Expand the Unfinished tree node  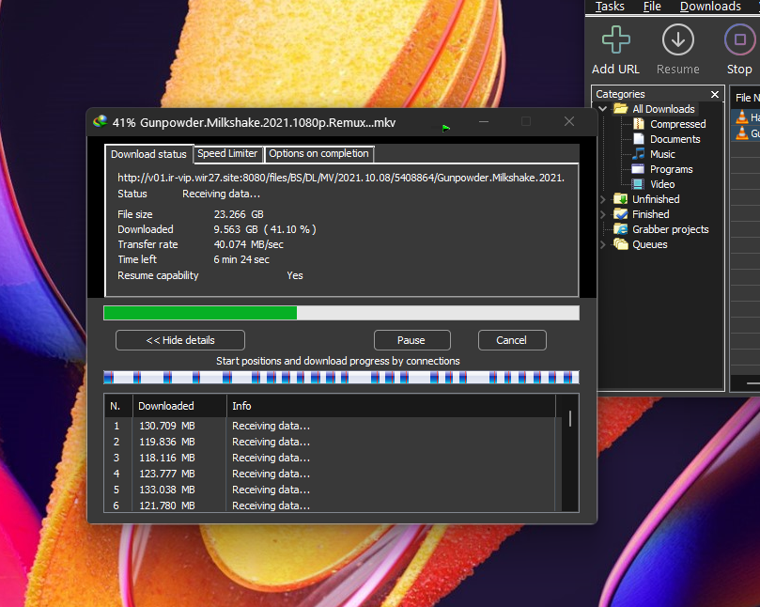tap(603, 199)
